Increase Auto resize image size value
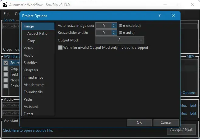 114,24
